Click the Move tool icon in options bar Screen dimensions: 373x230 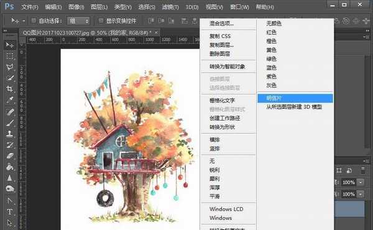coord(15,21)
